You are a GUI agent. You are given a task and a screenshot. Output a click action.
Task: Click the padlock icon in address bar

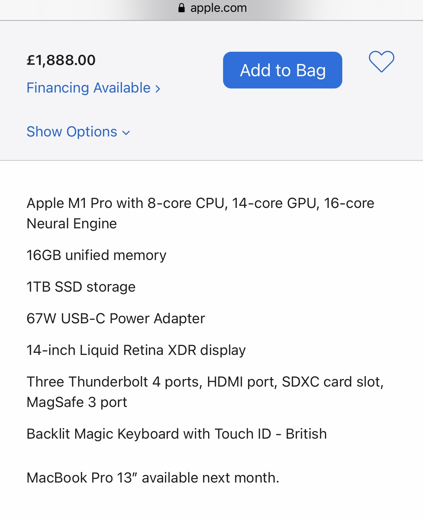tap(182, 8)
